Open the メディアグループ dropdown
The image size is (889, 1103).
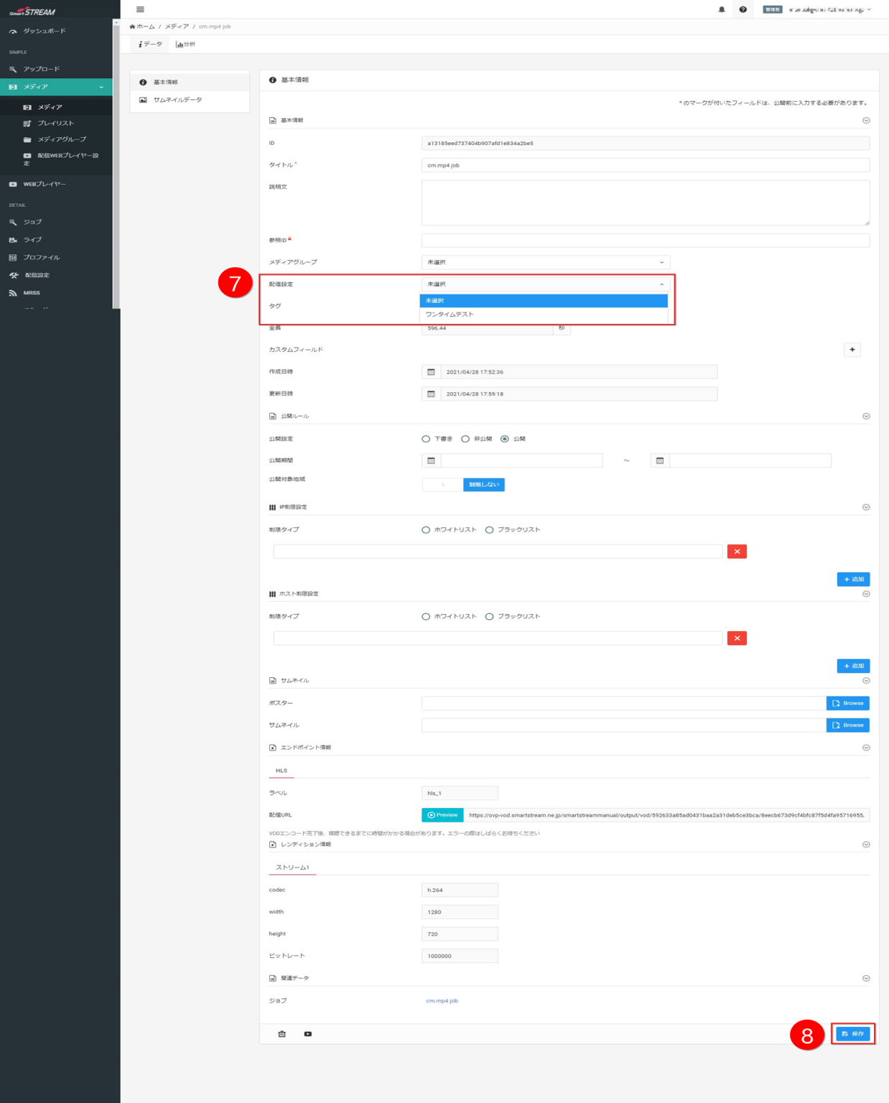[545, 262]
